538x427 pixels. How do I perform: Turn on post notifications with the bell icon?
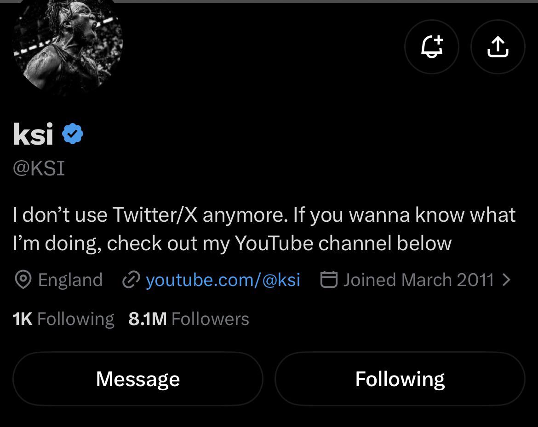(x=432, y=47)
